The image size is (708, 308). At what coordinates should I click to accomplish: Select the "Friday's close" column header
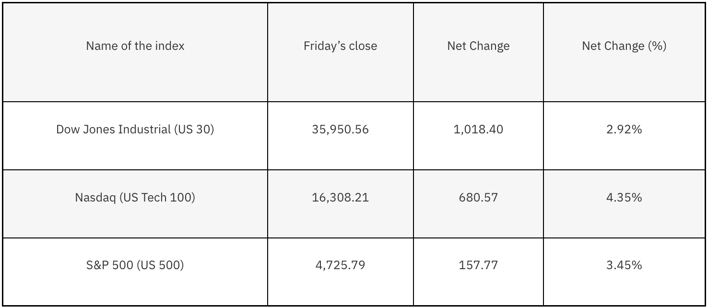340,46
